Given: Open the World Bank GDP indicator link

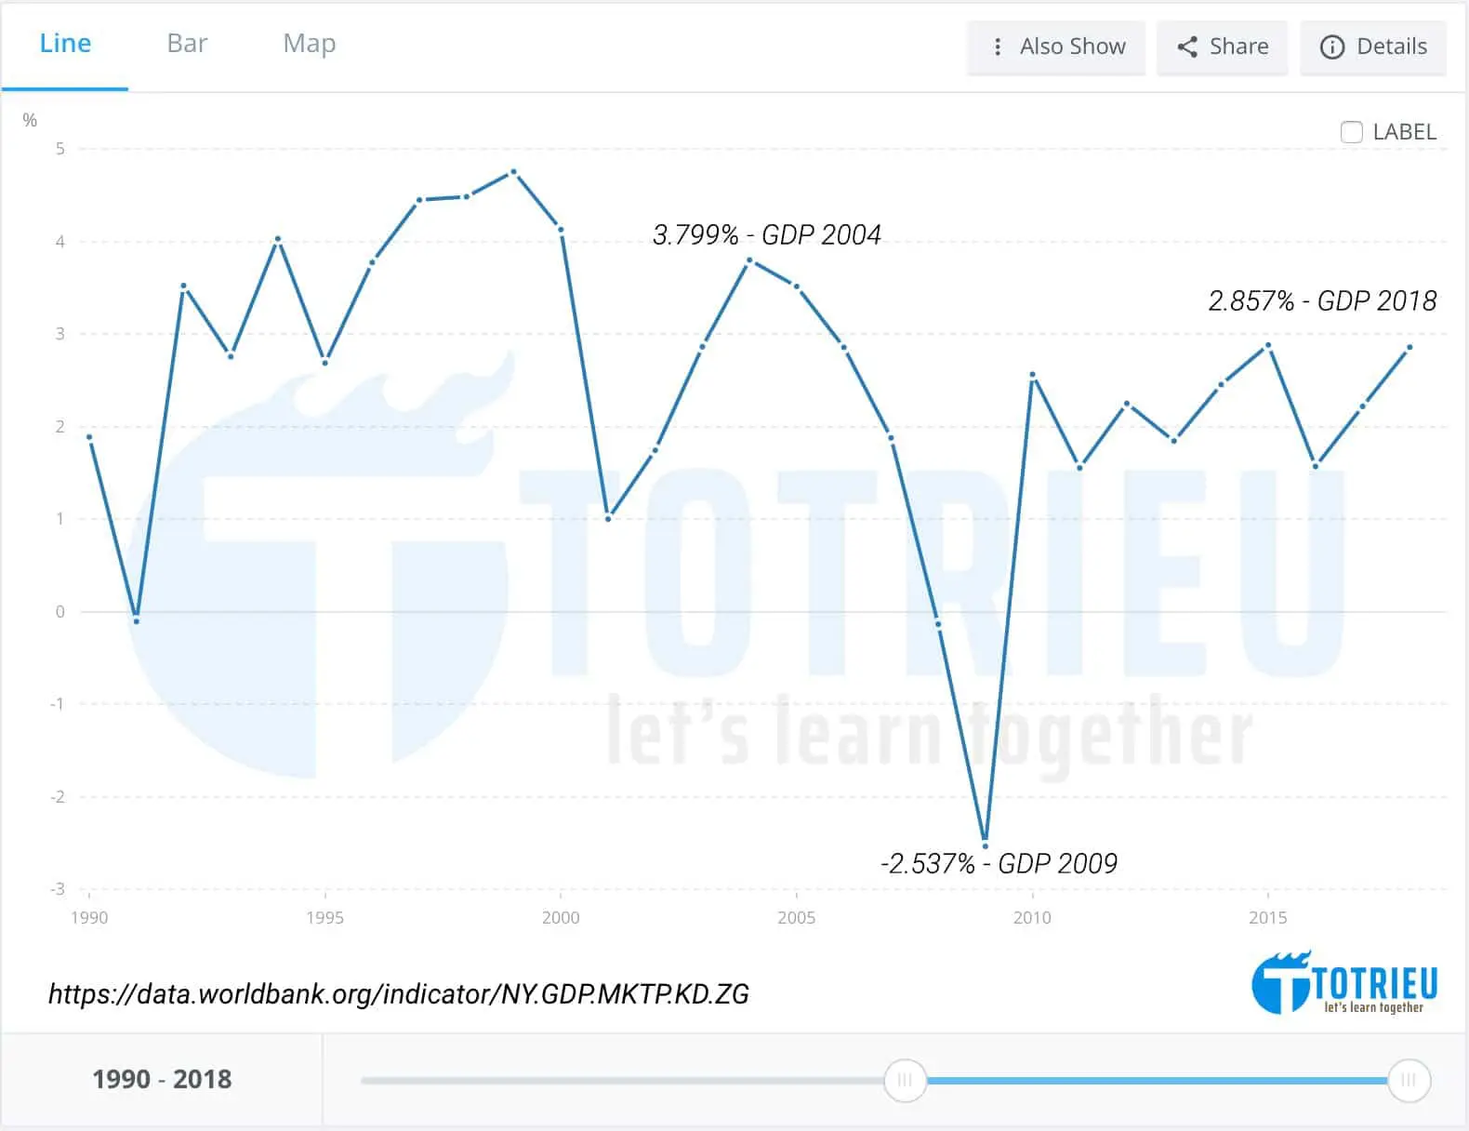Looking at the screenshot, I should coord(400,993).
